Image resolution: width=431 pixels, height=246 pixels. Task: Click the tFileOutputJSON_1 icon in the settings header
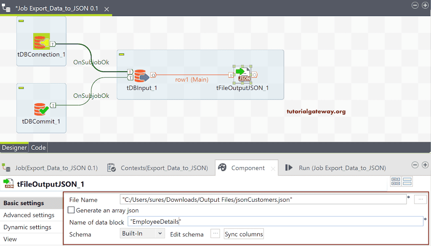9,183
